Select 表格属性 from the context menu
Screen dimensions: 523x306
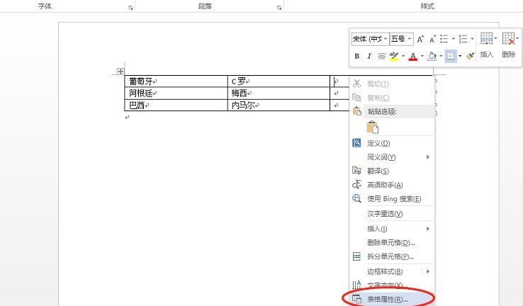(387, 300)
